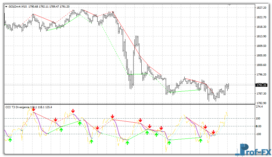Click the 1813.90 price axis label

262,36
